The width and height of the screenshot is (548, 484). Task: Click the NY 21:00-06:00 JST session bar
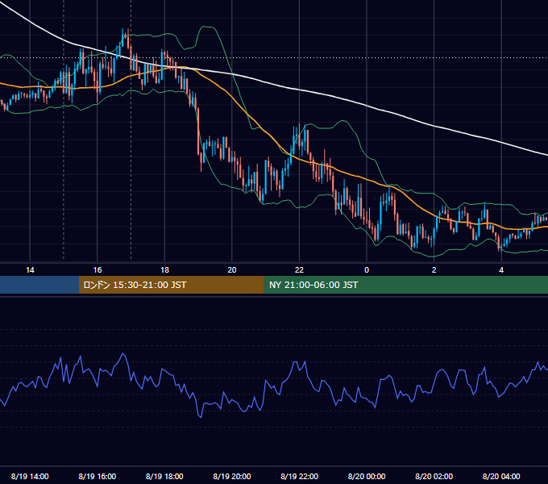[x=405, y=285]
